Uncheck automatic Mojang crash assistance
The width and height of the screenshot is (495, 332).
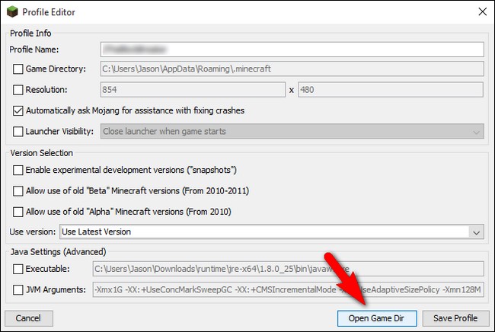point(18,110)
